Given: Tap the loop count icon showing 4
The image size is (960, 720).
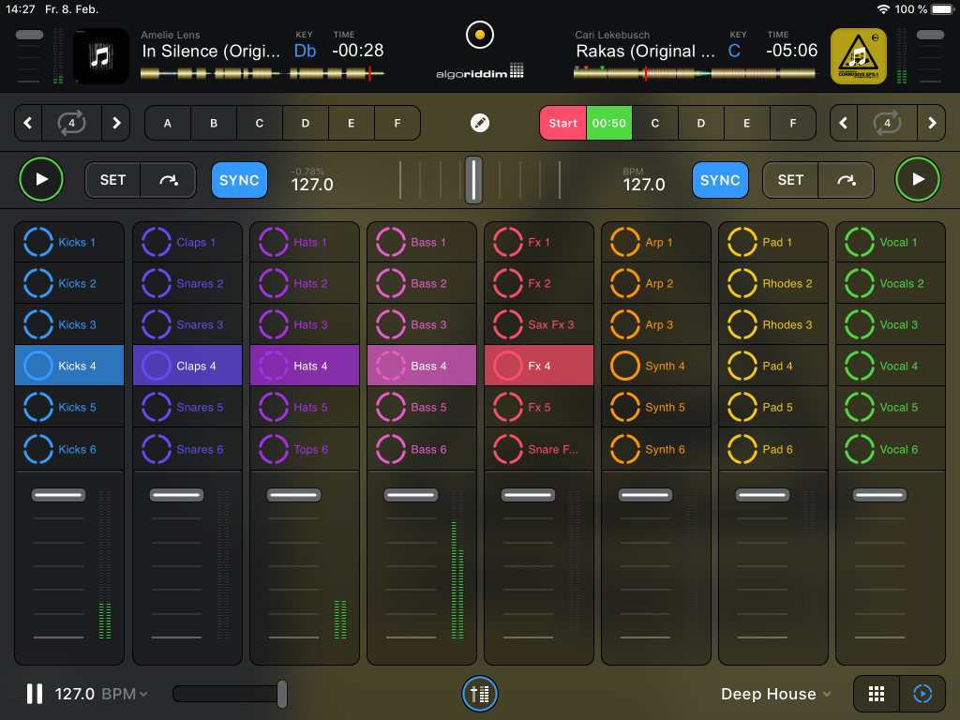Looking at the screenshot, I should pos(69,123).
